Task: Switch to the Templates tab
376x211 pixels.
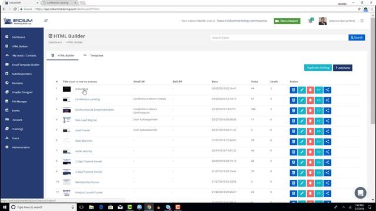Action: pyautogui.click(x=93, y=56)
